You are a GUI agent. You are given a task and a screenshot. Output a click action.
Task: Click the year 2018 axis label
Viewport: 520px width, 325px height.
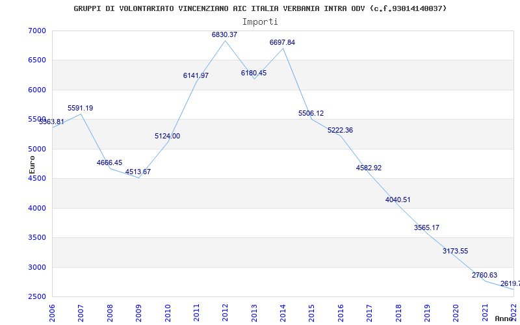(x=398, y=313)
